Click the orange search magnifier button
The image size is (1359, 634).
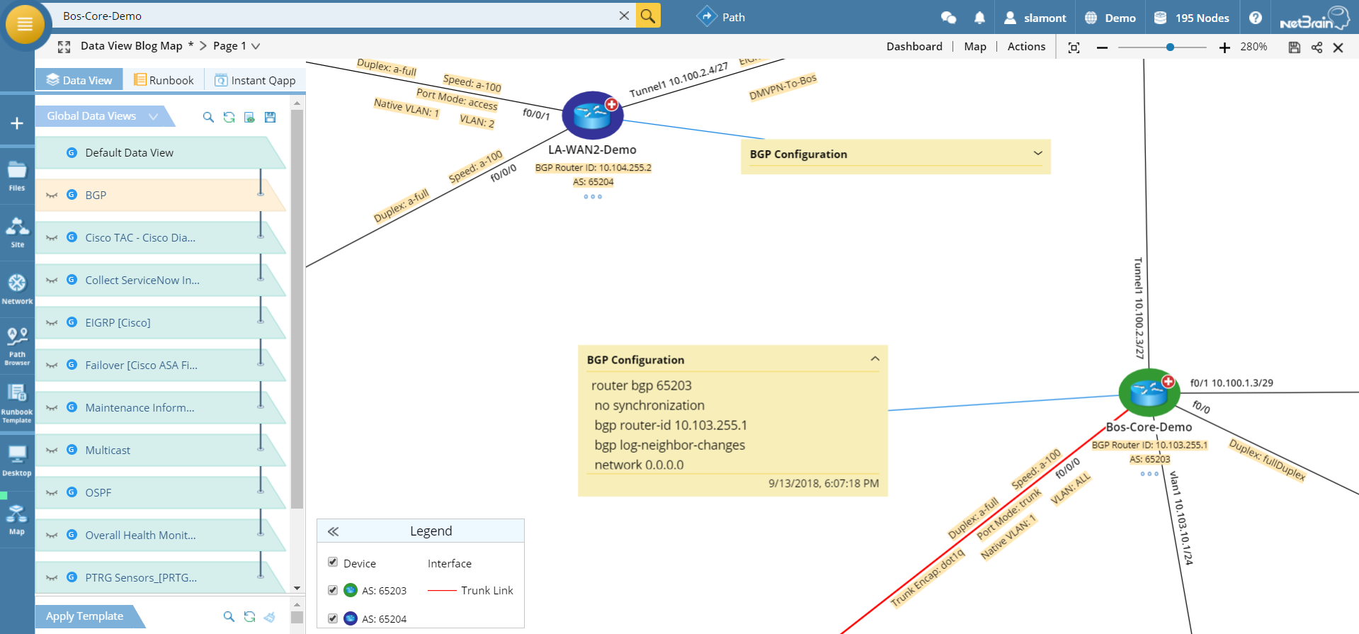[x=648, y=16]
